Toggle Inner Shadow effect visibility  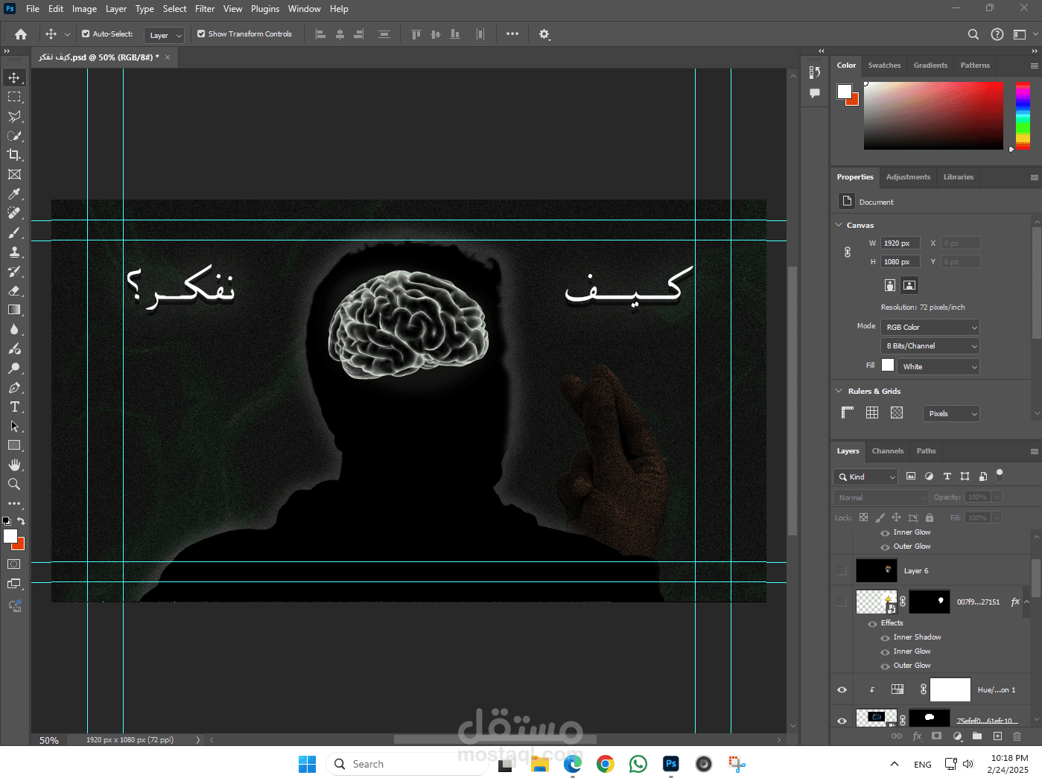pyautogui.click(x=885, y=638)
